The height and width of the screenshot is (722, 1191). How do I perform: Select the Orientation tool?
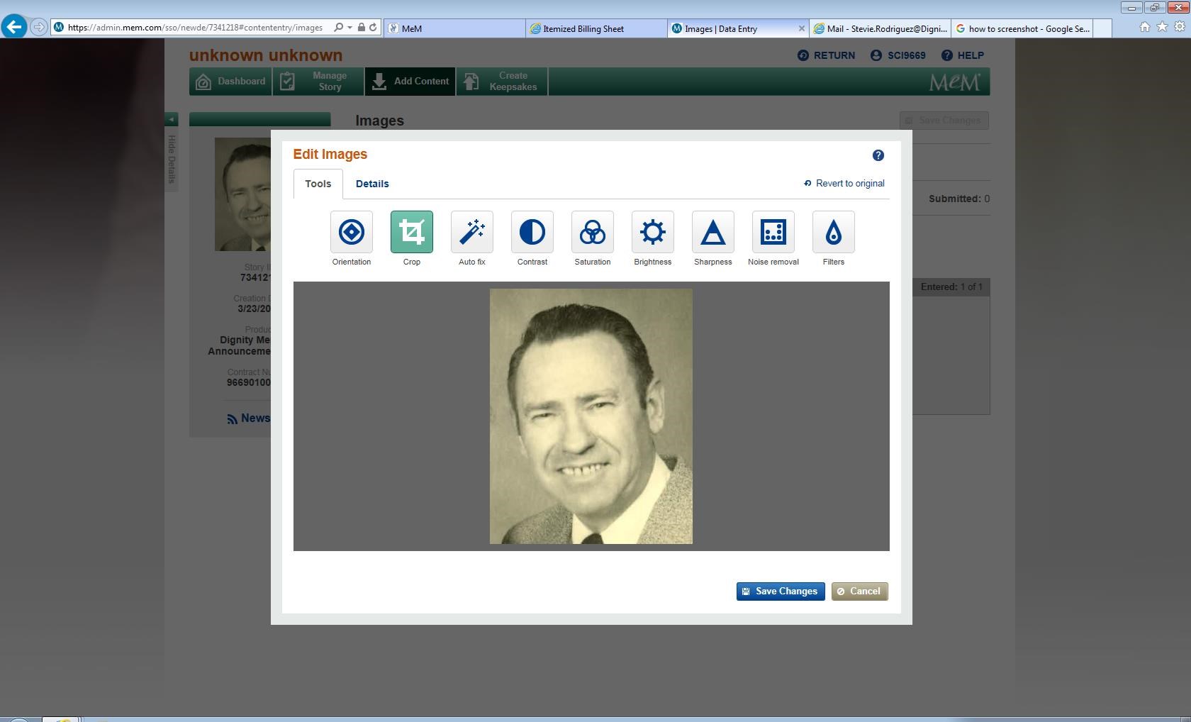pyautogui.click(x=351, y=232)
